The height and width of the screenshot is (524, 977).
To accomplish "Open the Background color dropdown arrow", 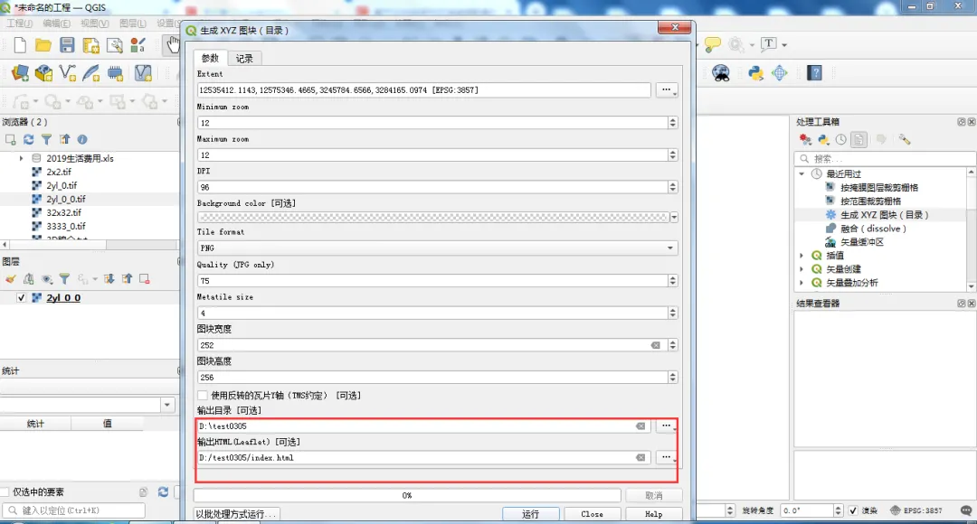I will point(674,217).
